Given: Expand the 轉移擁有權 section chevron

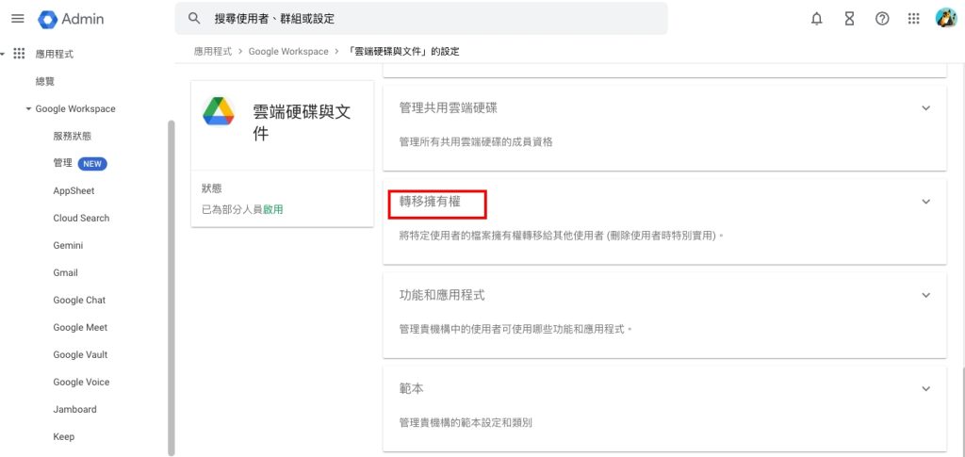Looking at the screenshot, I should coord(925,202).
